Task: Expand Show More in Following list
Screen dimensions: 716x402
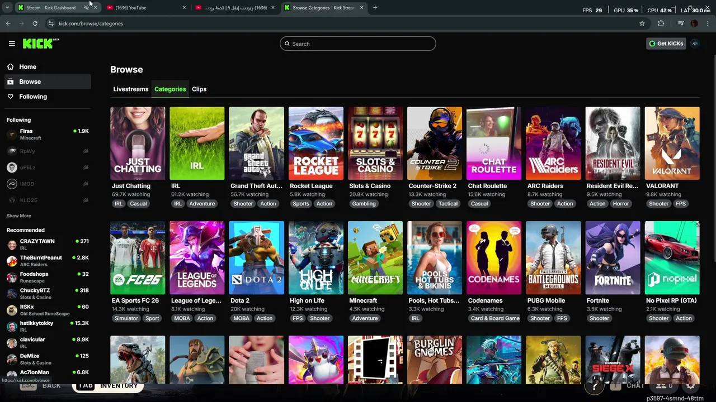Action: tap(19, 216)
